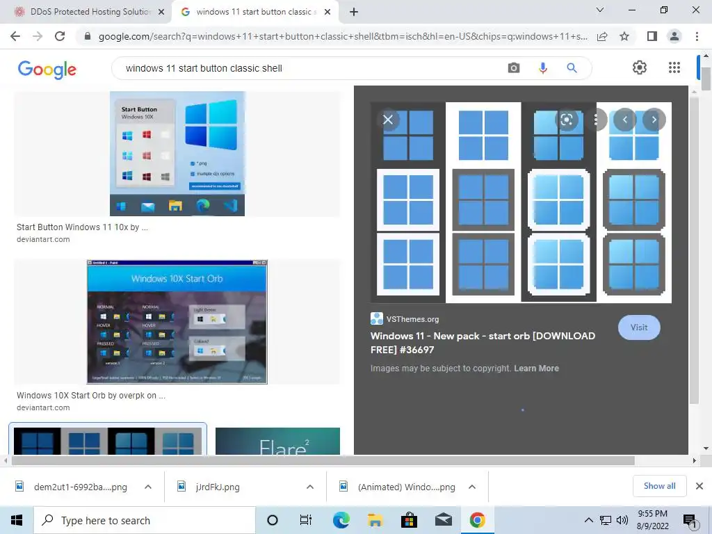Open the Windows Start menu

(x=17, y=520)
